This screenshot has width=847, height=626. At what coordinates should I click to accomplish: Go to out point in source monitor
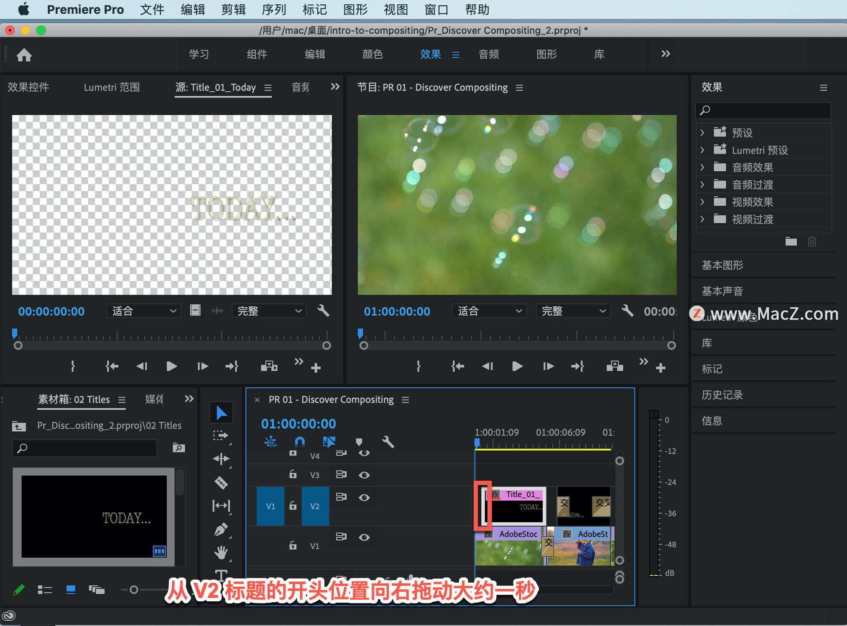pyautogui.click(x=232, y=366)
